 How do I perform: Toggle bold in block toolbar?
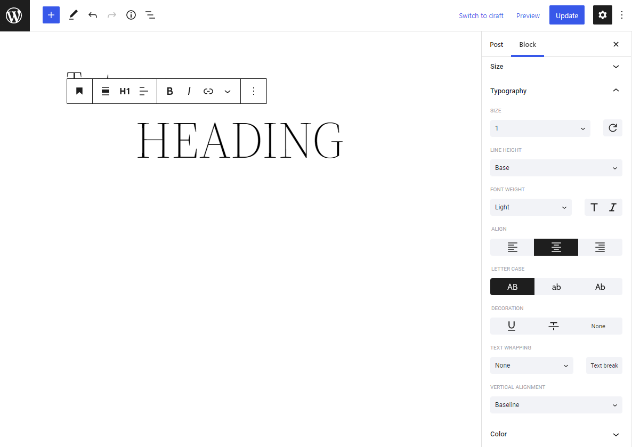(x=170, y=91)
